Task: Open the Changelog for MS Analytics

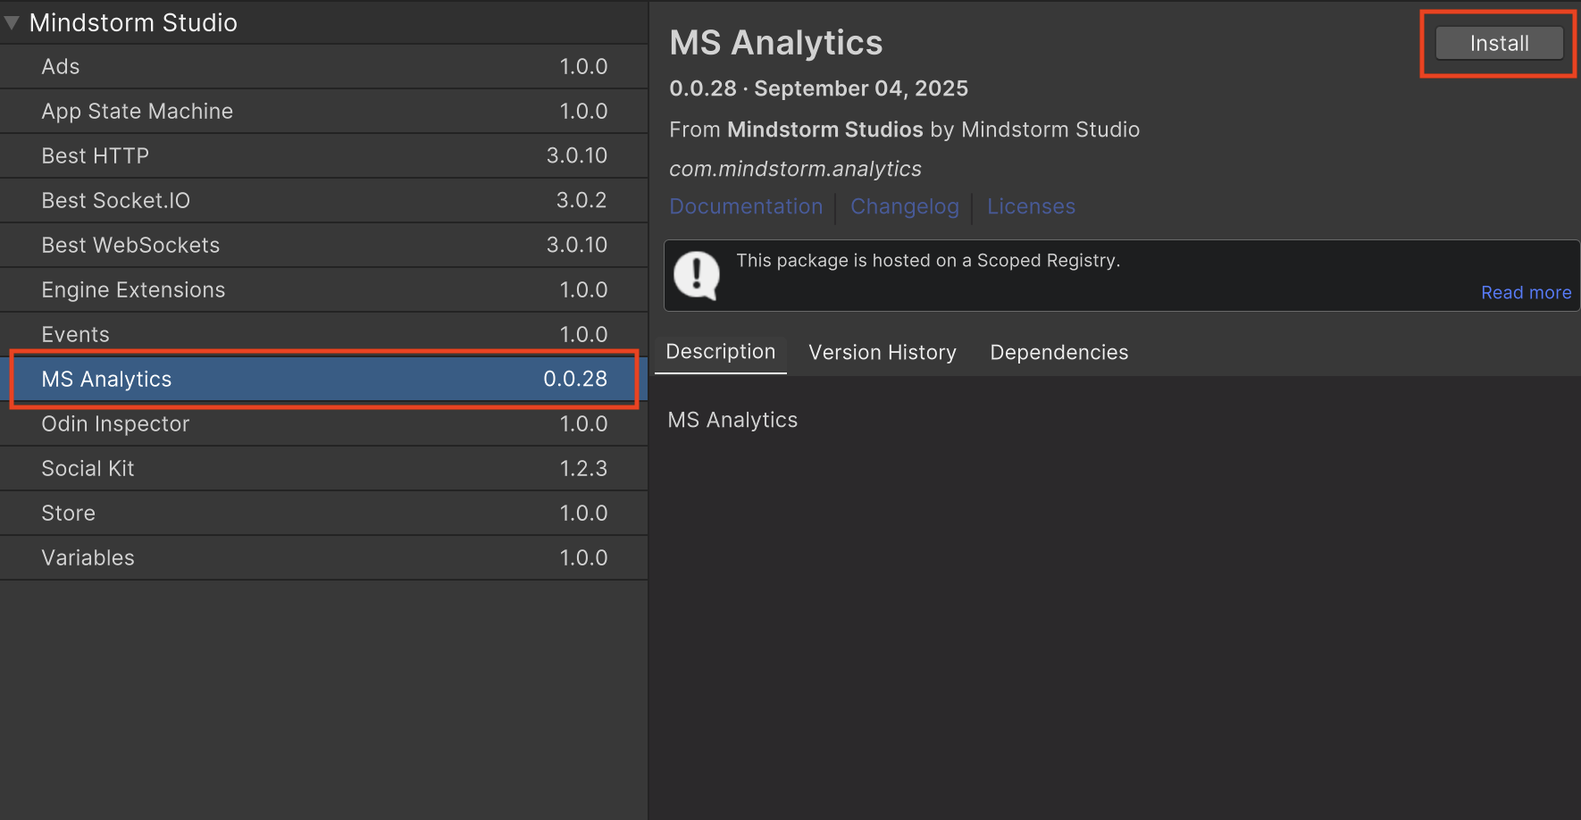Action: [905, 206]
